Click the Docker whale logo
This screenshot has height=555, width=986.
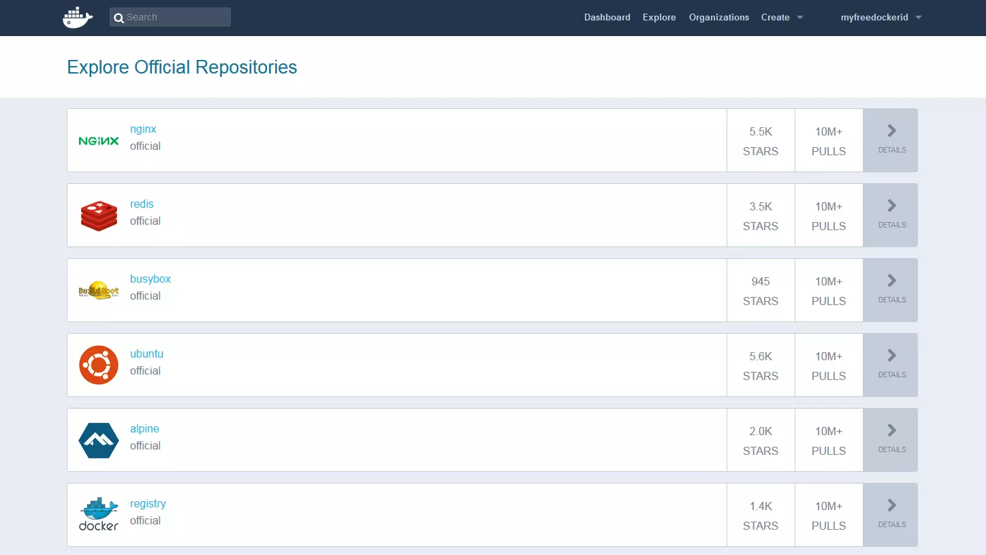[76, 17]
